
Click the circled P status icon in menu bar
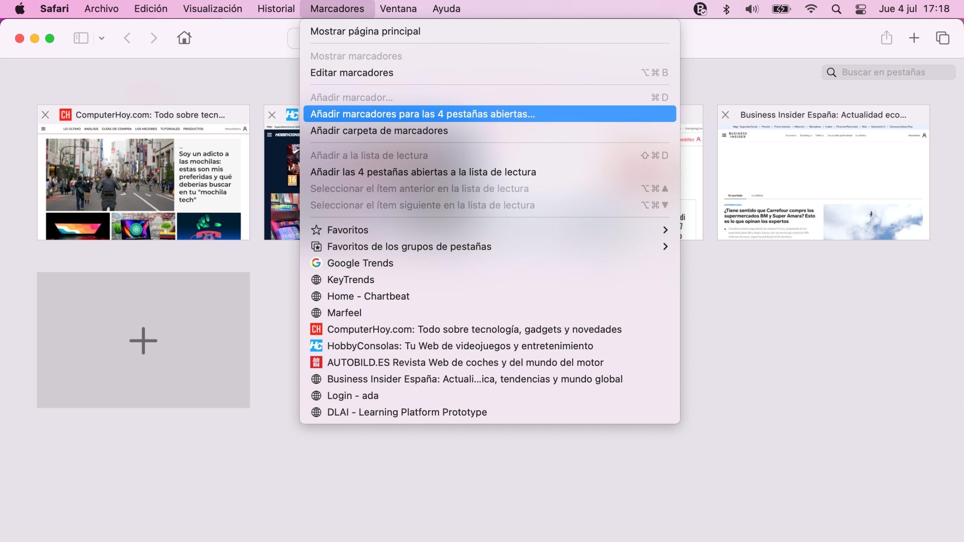pos(700,9)
